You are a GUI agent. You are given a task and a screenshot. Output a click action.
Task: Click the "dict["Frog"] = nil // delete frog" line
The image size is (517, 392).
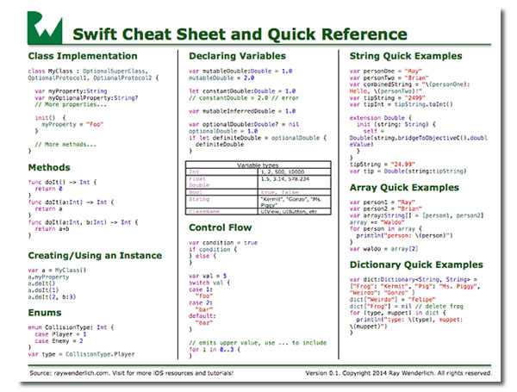[407, 307]
